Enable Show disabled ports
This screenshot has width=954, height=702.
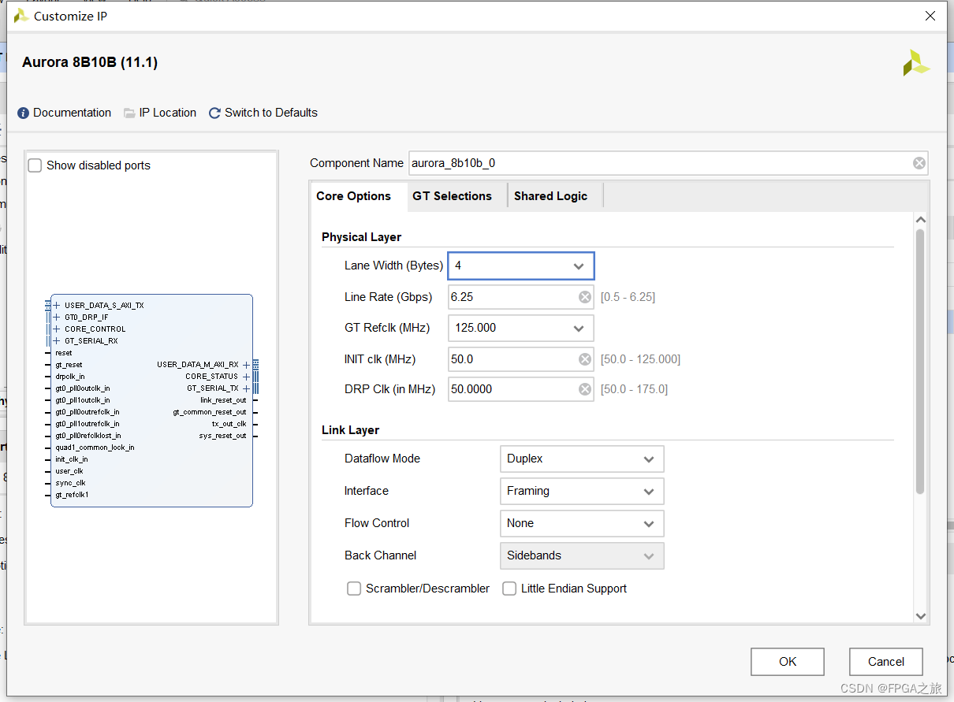[35, 165]
